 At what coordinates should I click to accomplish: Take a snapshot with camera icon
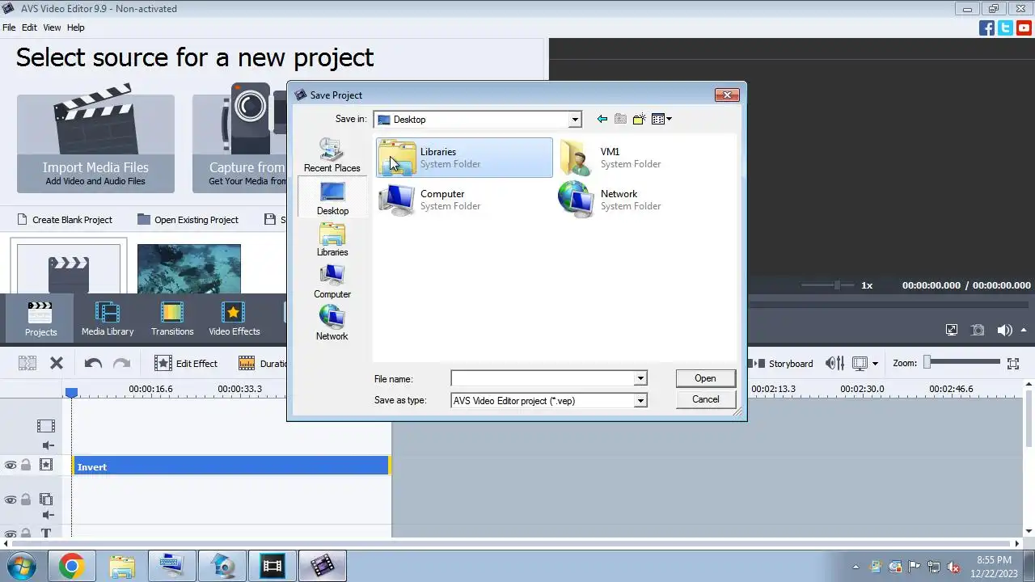point(978,330)
